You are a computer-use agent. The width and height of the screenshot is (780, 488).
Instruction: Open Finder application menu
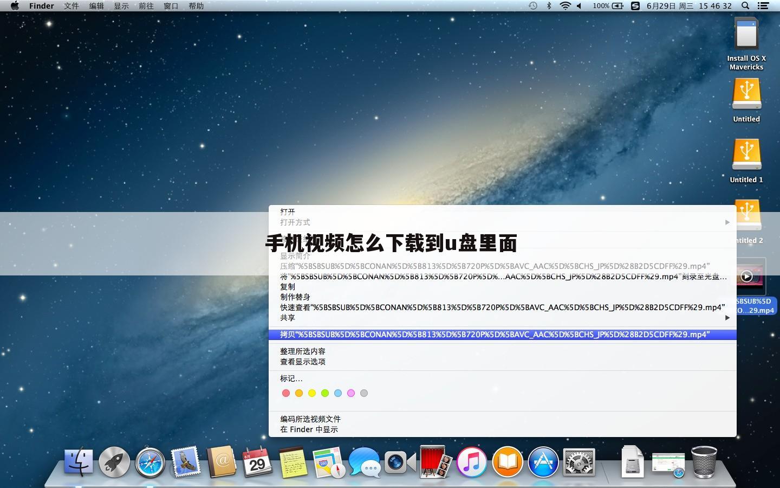pos(41,6)
